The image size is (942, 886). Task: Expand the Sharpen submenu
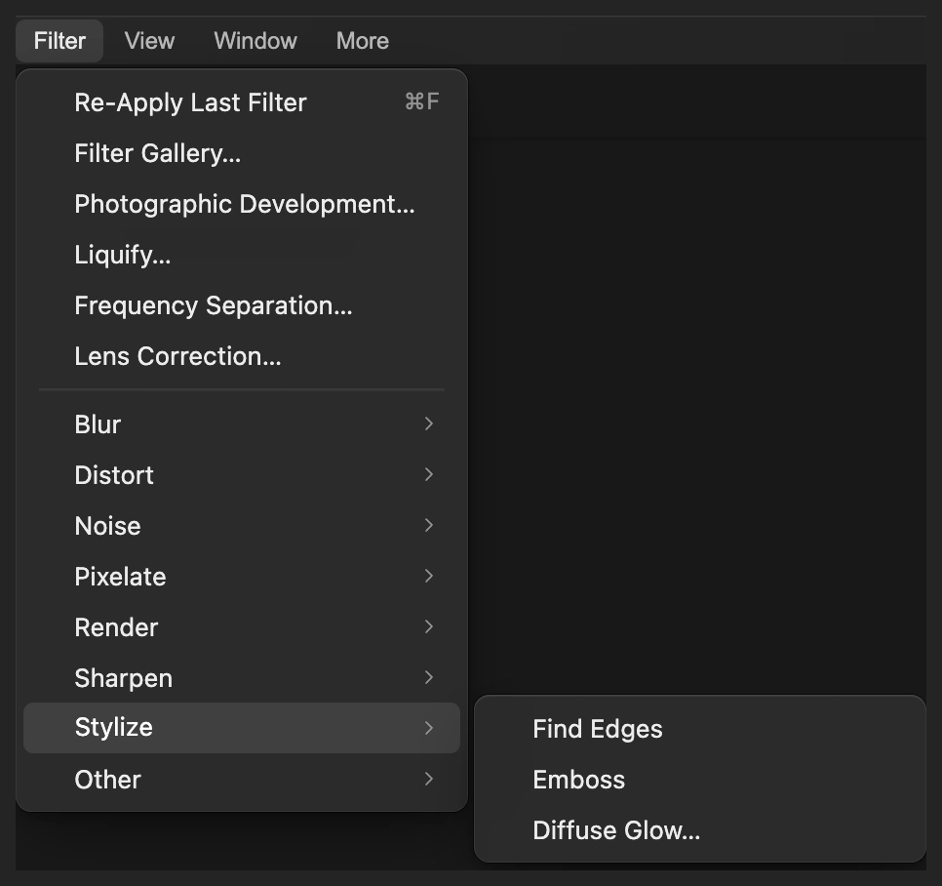[242, 678]
